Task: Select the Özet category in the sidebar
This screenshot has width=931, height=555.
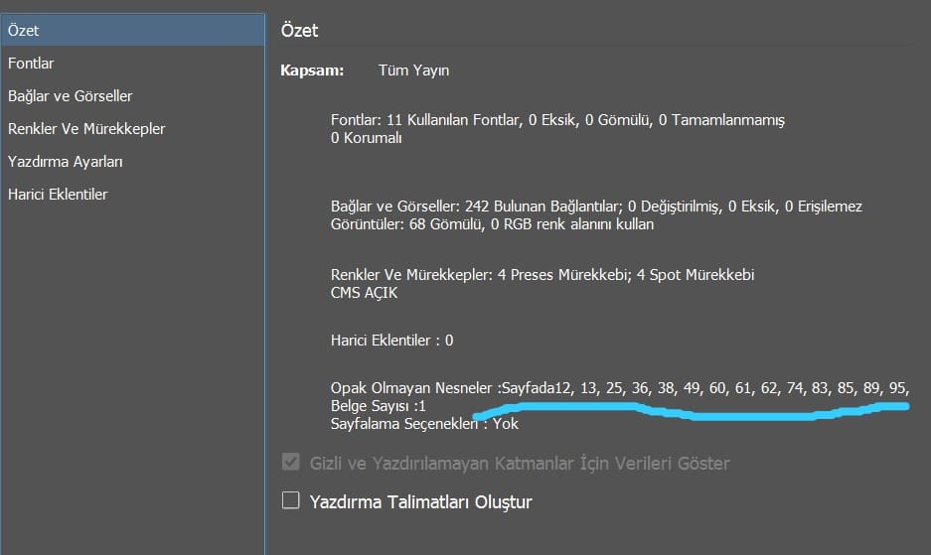Action: [133, 30]
